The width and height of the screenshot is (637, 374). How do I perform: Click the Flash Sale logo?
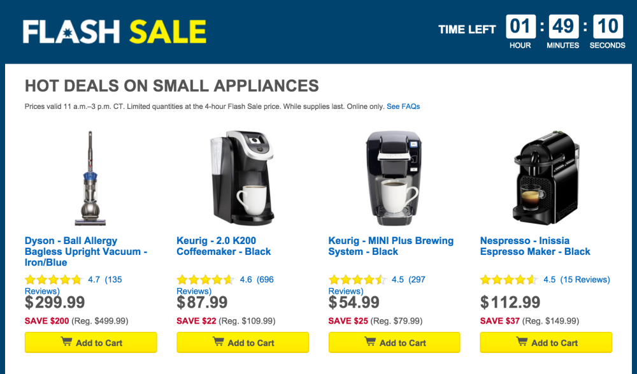click(115, 31)
